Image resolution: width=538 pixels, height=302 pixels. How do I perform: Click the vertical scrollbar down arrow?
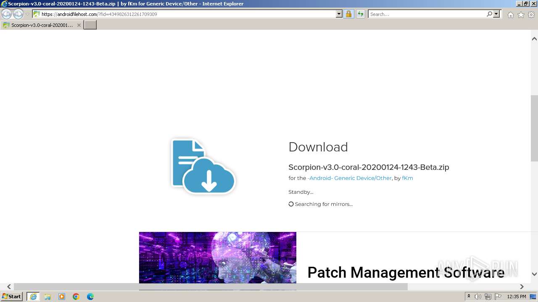point(534,274)
